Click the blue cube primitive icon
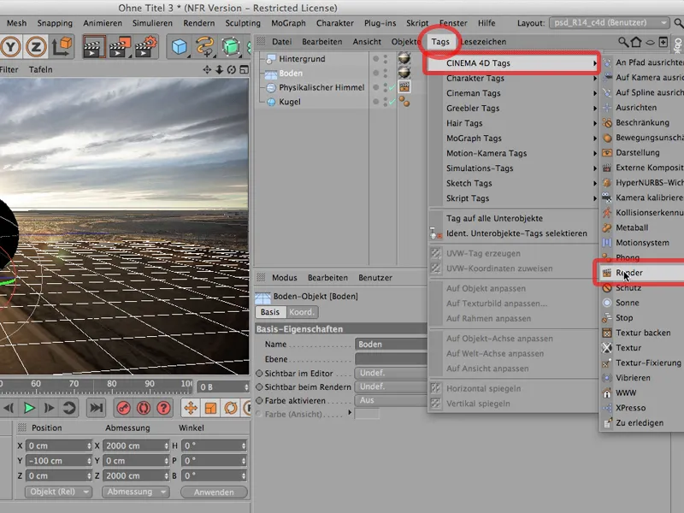684x513 pixels. tap(180, 47)
